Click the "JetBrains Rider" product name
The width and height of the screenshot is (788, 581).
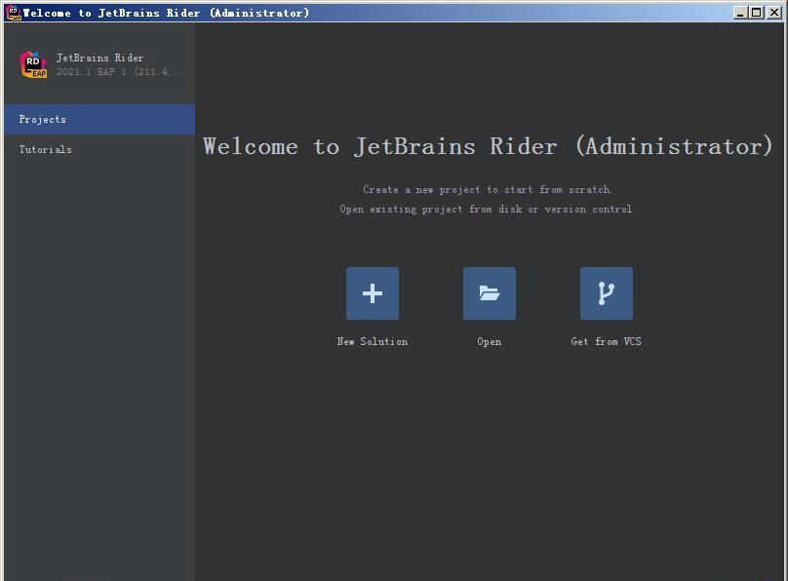coord(100,58)
